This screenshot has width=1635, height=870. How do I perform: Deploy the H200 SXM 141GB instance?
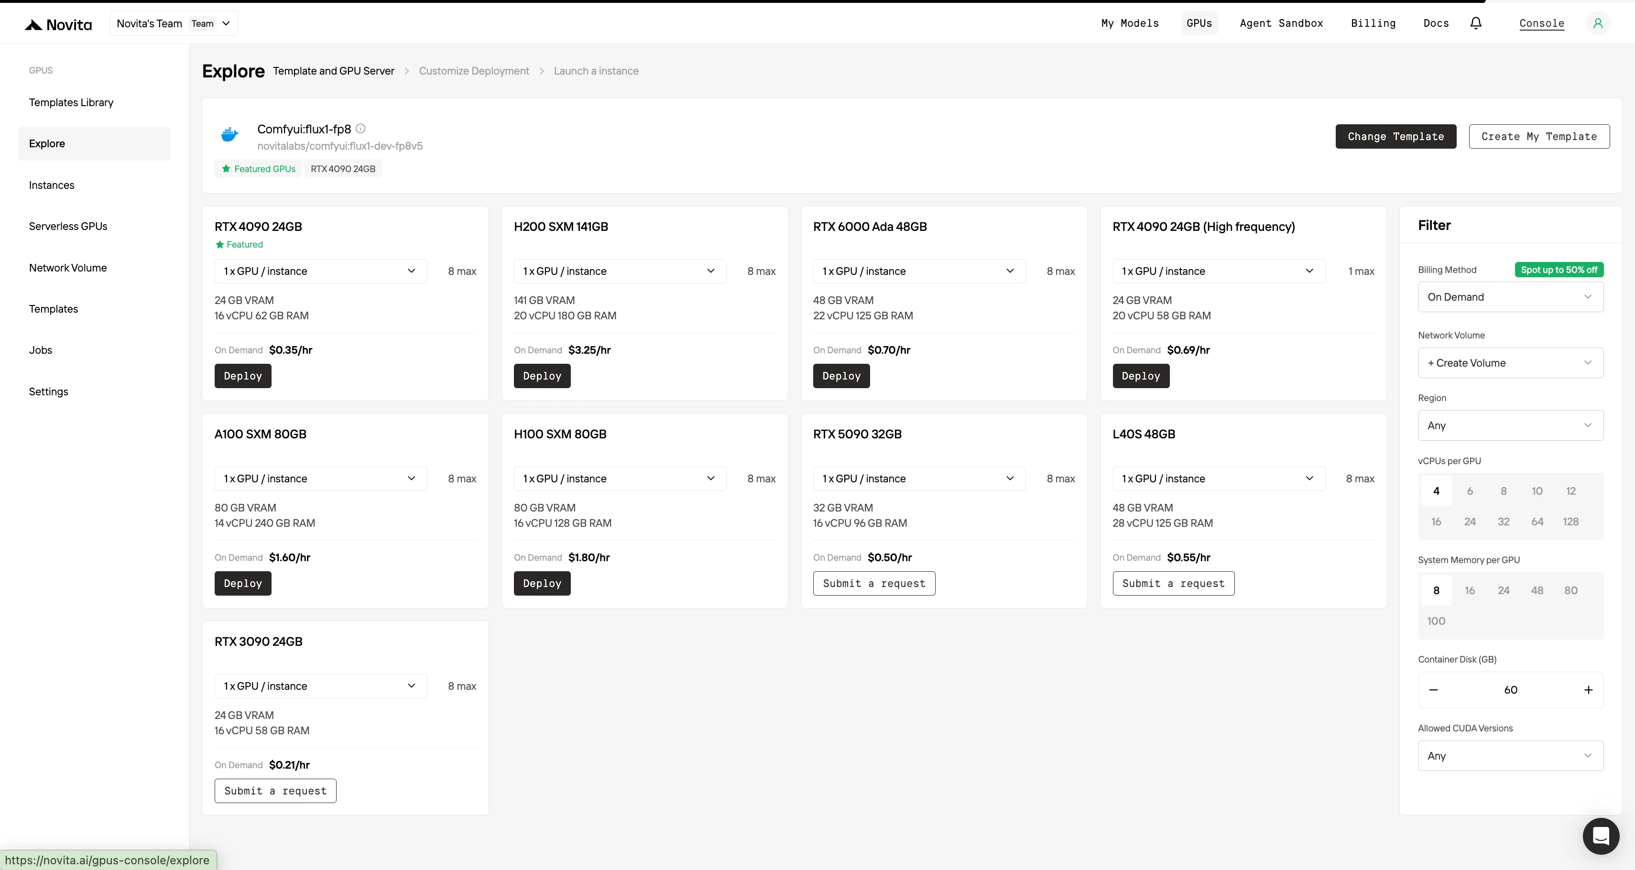coord(542,376)
